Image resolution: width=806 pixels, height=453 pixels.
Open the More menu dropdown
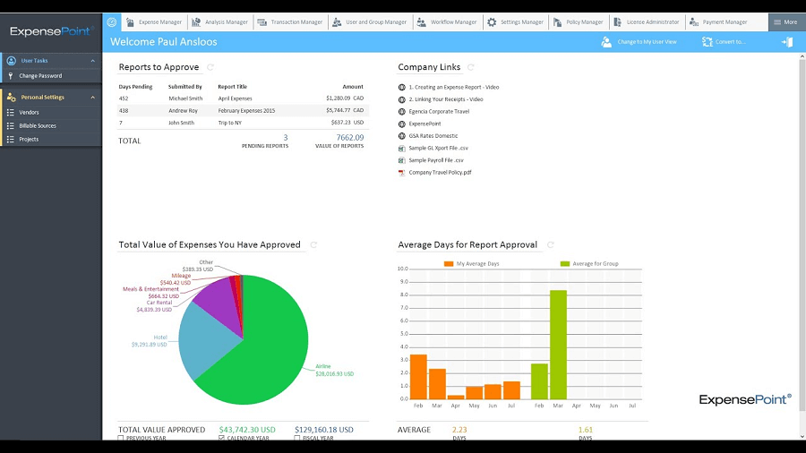(x=786, y=22)
